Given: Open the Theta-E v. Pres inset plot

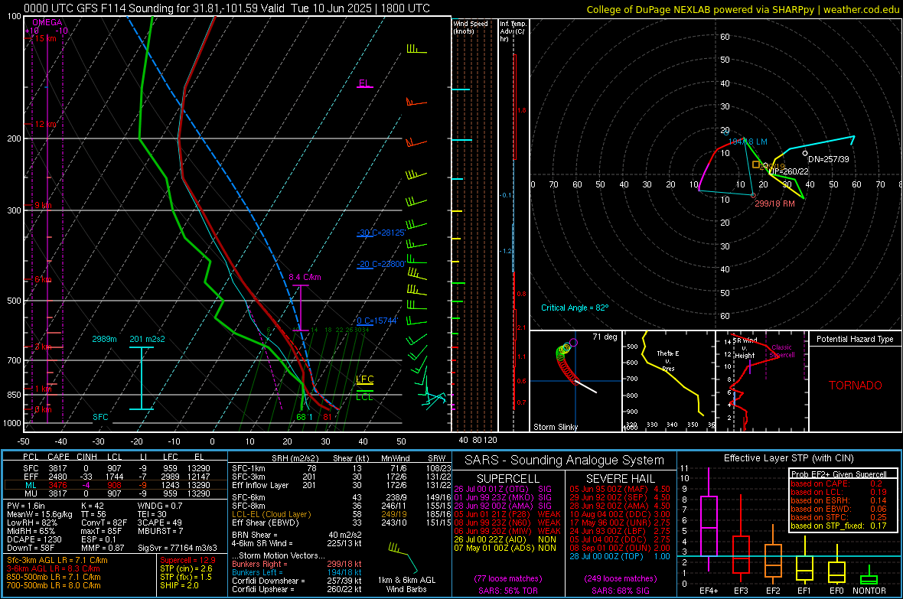Looking at the screenshot, I should (668, 381).
